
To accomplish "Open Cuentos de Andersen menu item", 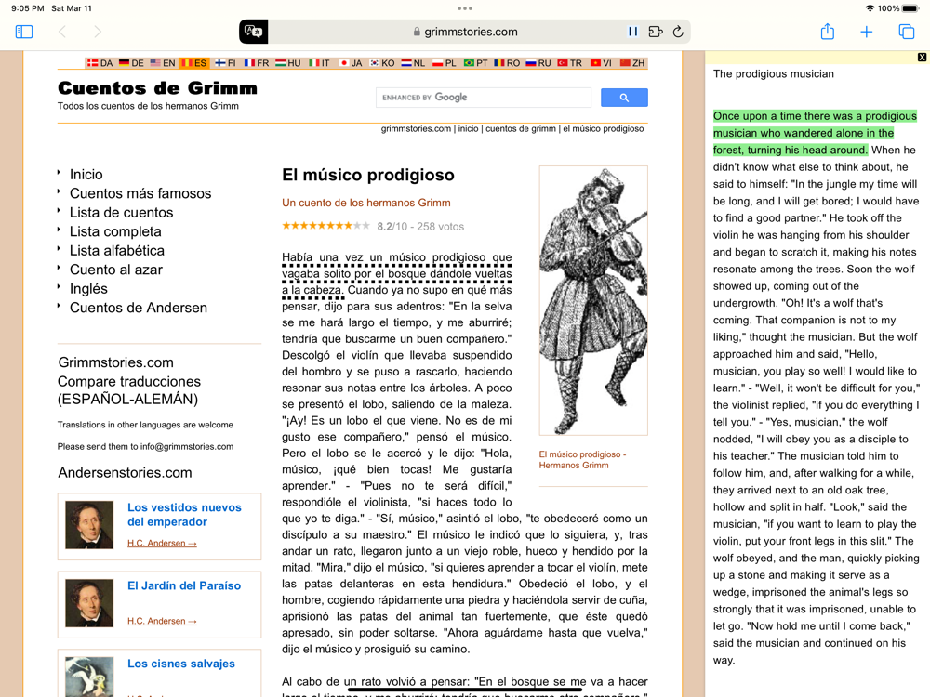I will (x=139, y=308).
